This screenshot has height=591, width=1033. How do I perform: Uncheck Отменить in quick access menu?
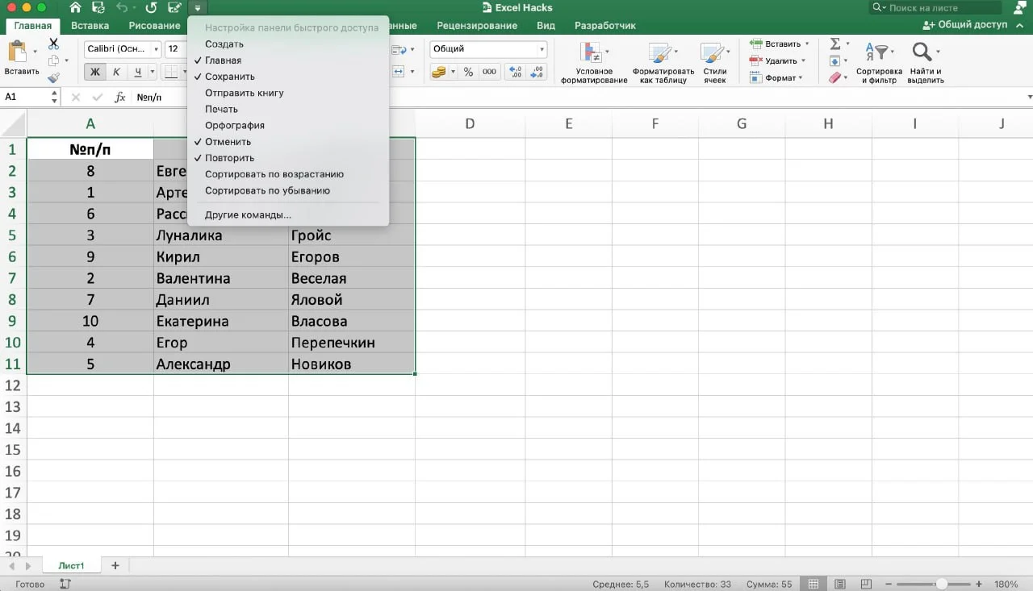[x=228, y=142]
